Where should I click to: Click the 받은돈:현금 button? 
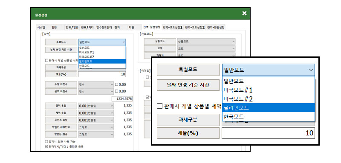[x=61, y=134]
